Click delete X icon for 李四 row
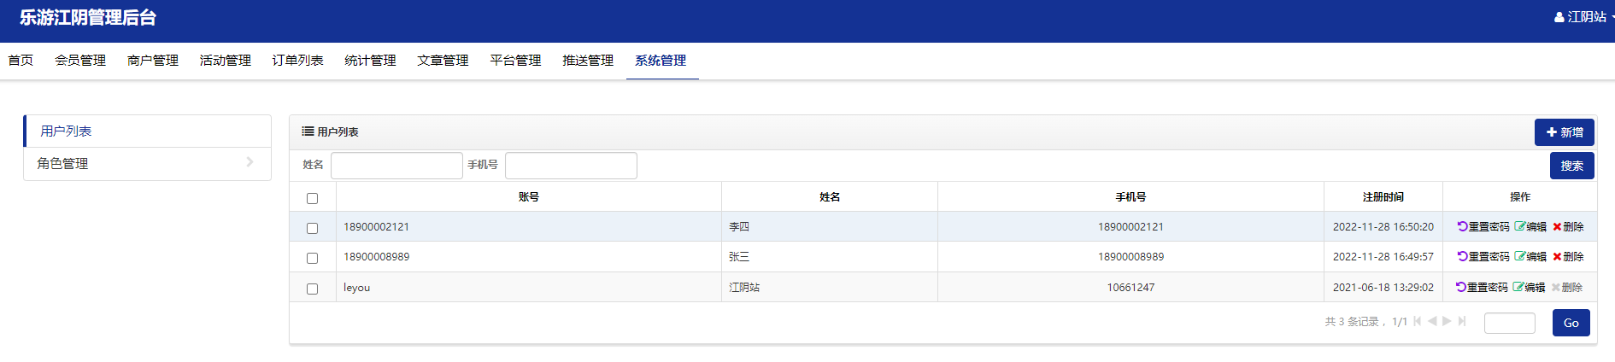 point(1557,226)
